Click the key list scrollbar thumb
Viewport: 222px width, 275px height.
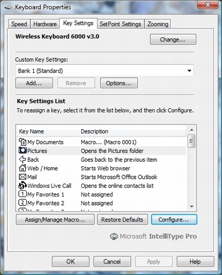coord(191,141)
